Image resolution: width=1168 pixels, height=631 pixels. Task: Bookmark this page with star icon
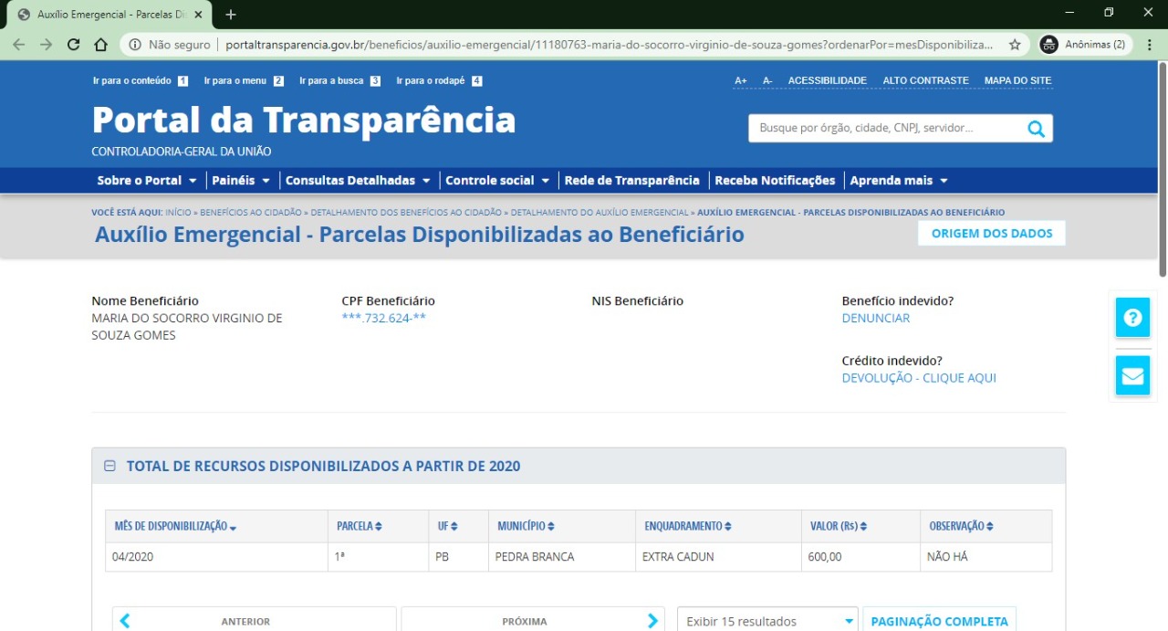click(1015, 44)
